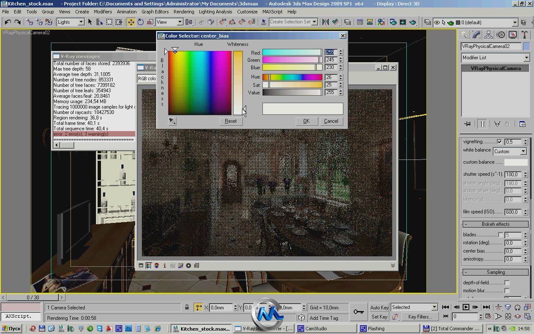Toggle Key Mode icon beside frame field

(445, 317)
